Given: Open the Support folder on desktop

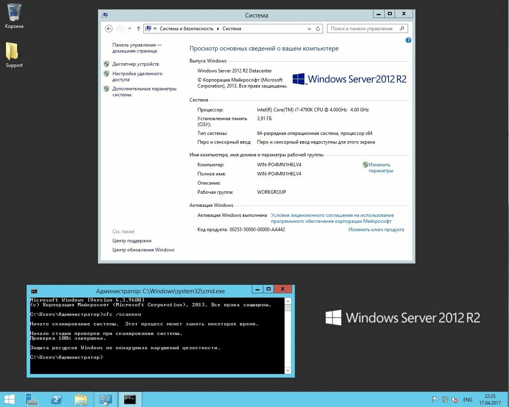Looking at the screenshot, I should click(14, 55).
